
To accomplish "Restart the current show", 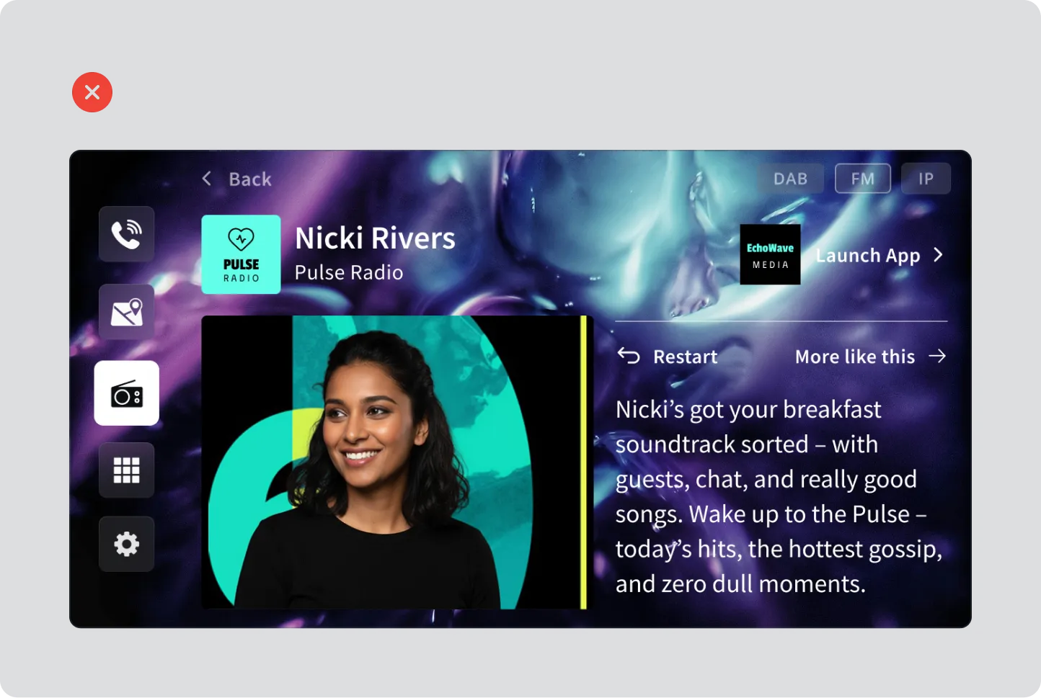I will (668, 357).
